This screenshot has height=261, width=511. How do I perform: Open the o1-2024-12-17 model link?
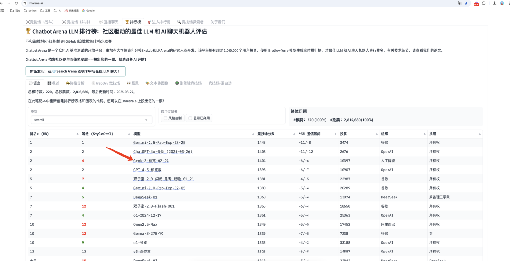[x=148, y=216]
